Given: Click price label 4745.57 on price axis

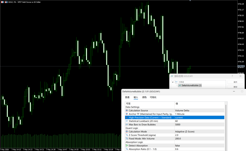Looking at the screenshot, I should point(241,38).
